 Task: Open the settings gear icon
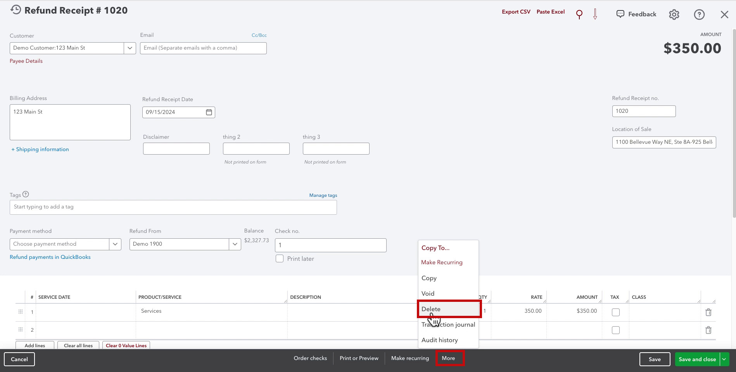674,14
